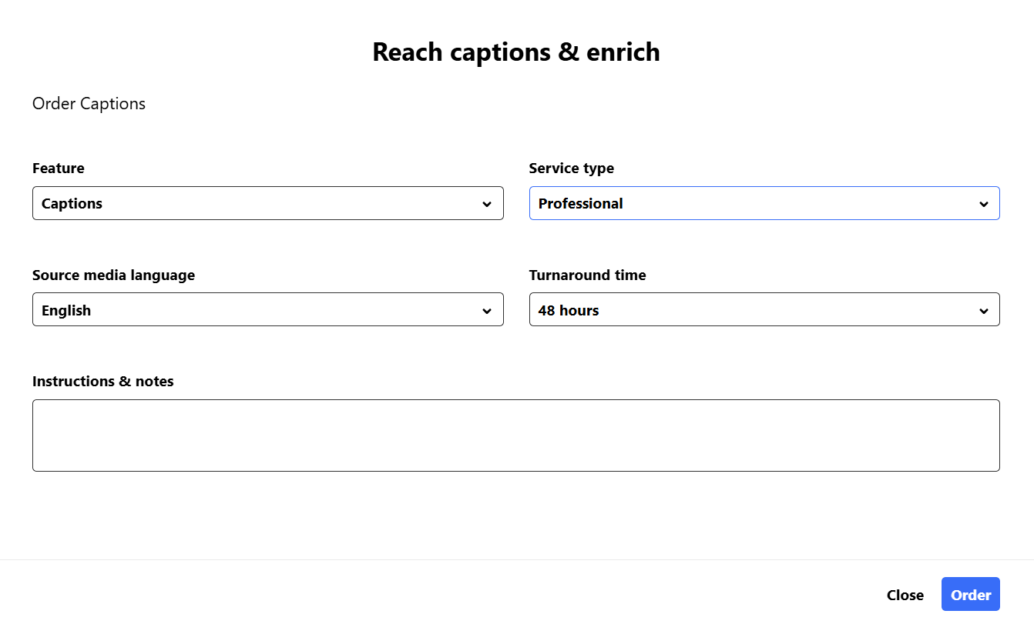Click the "Feature" field label
The image size is (1034, 624).
(x=59, y=169)
